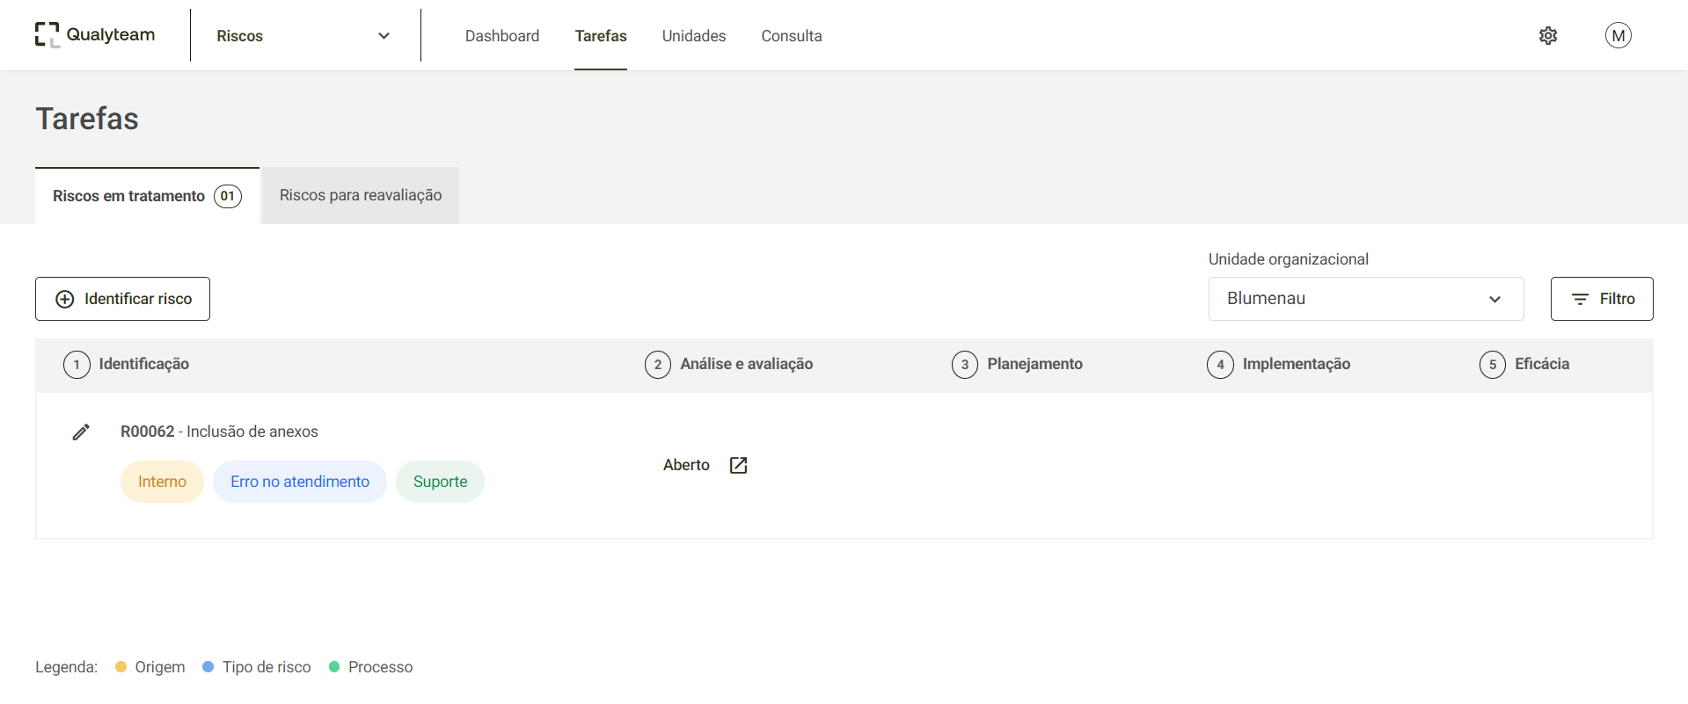Select the Tarefas menu item
The height and width of the screenshot is (704, 1688).
pyautogui.click(x=601, y=36)
